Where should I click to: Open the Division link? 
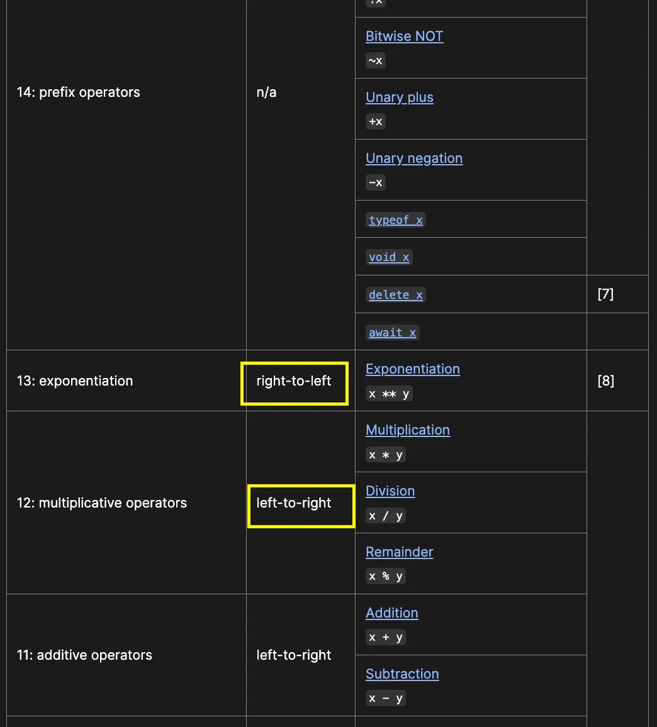(x=390, y=491)
